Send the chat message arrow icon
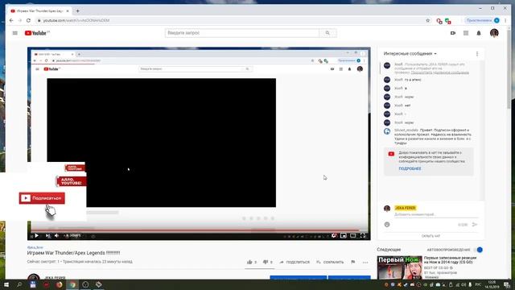 click(475, 225)
